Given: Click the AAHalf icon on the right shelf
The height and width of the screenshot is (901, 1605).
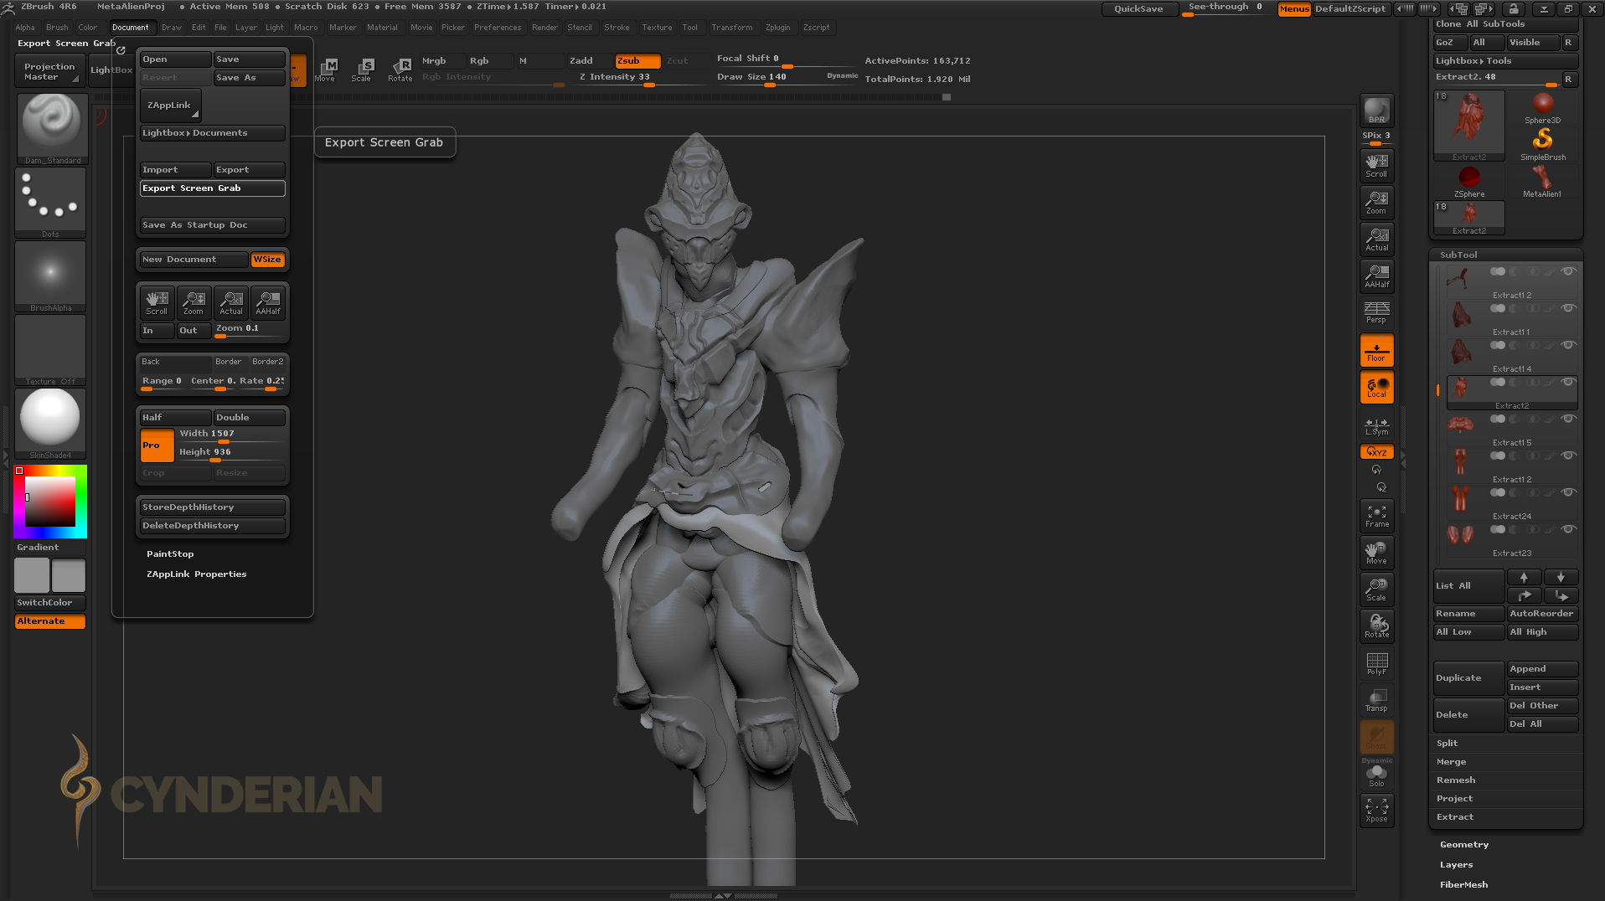Looking at the screenshot, I should click(1376, 276).
